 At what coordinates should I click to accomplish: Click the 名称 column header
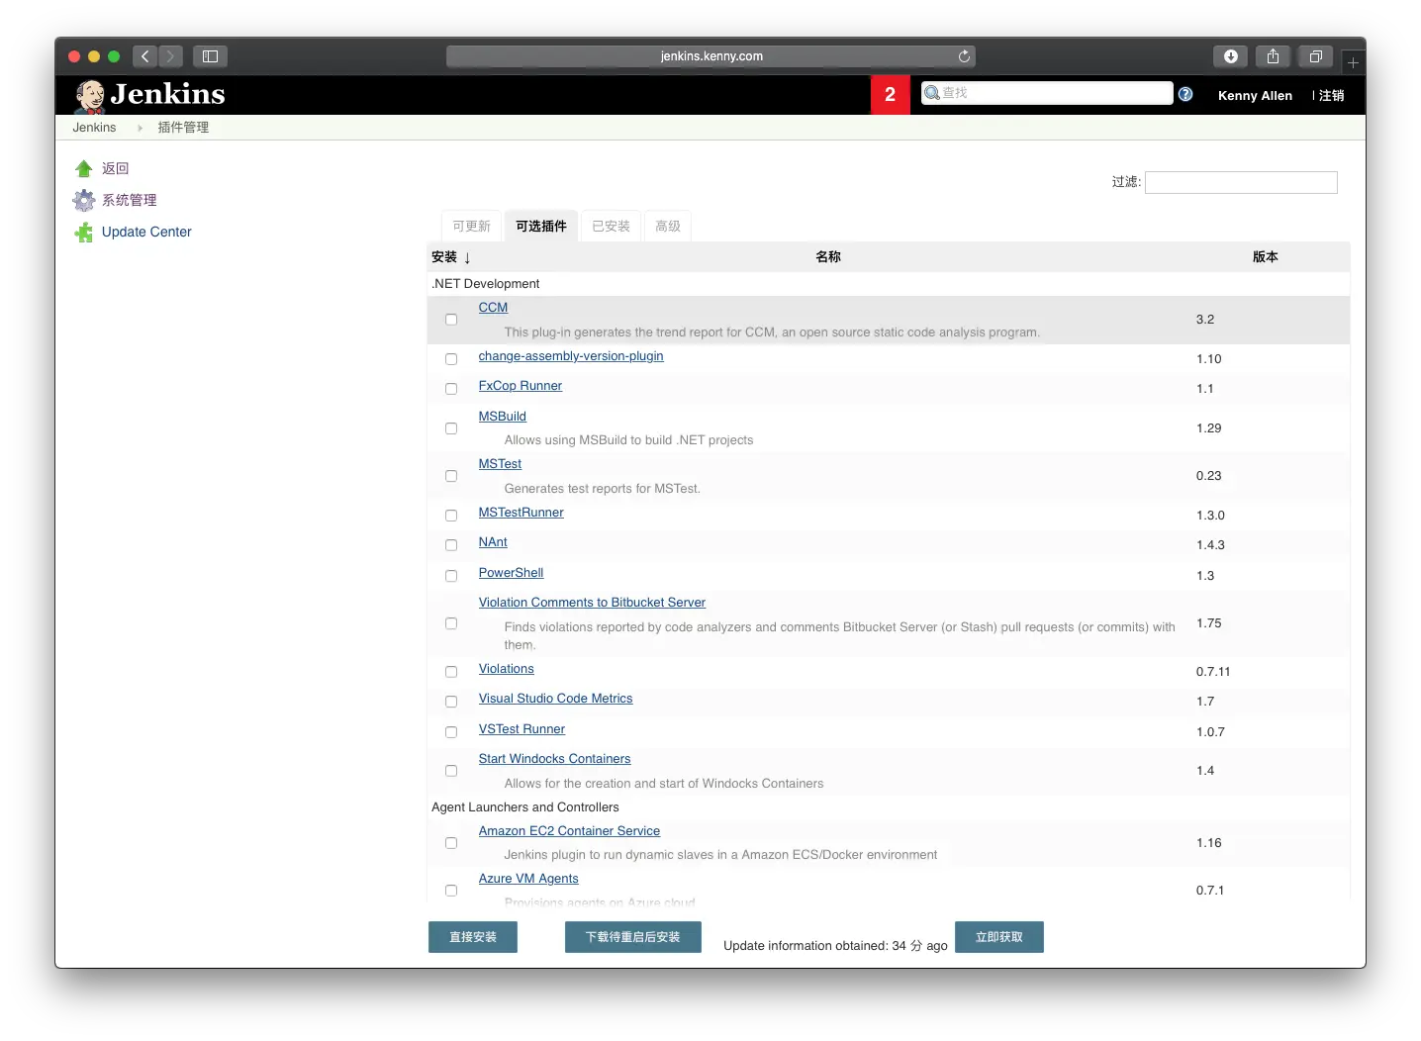(x=828, y=257)
